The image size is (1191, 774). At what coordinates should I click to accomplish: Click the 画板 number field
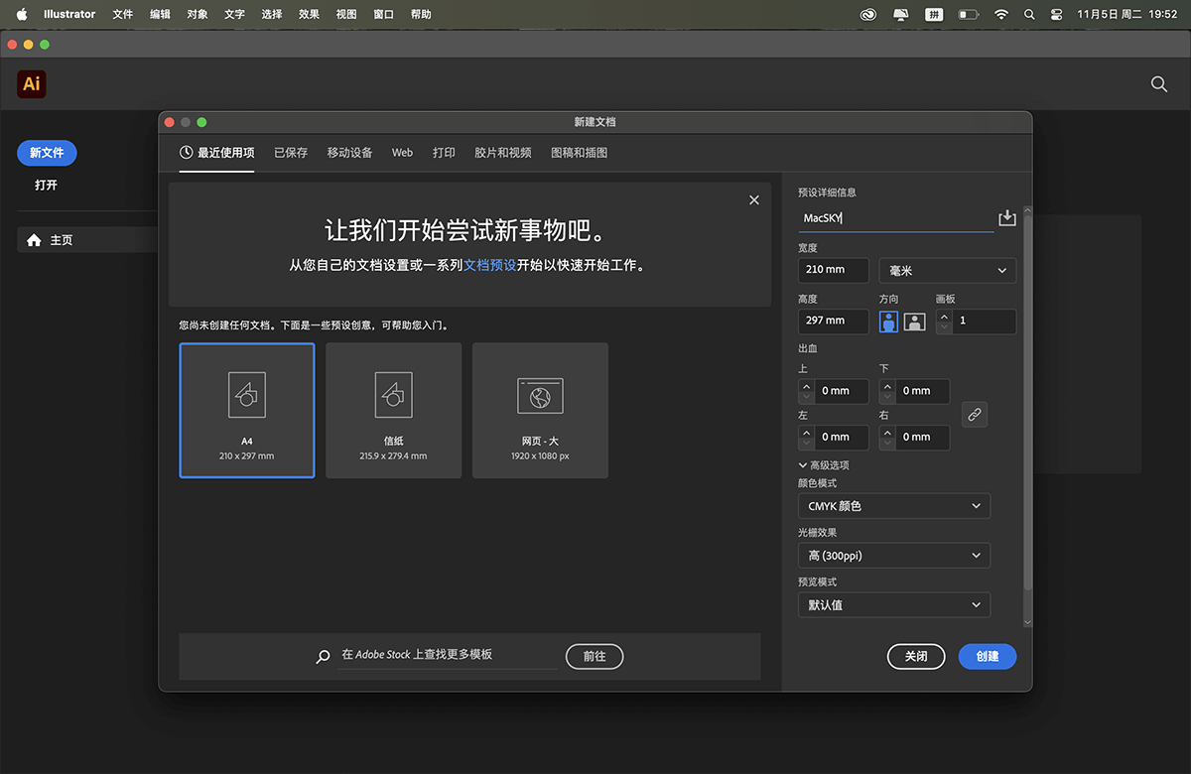[x=985, y=322]
